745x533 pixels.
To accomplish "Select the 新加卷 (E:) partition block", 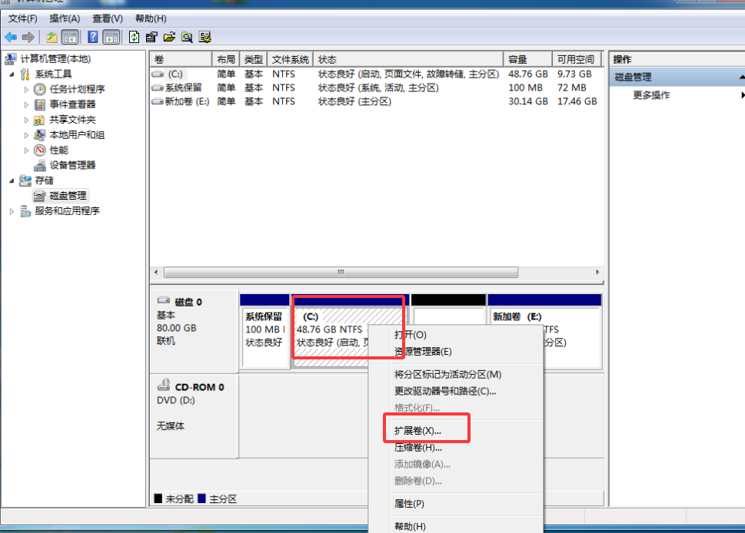I will coord(544,330).
